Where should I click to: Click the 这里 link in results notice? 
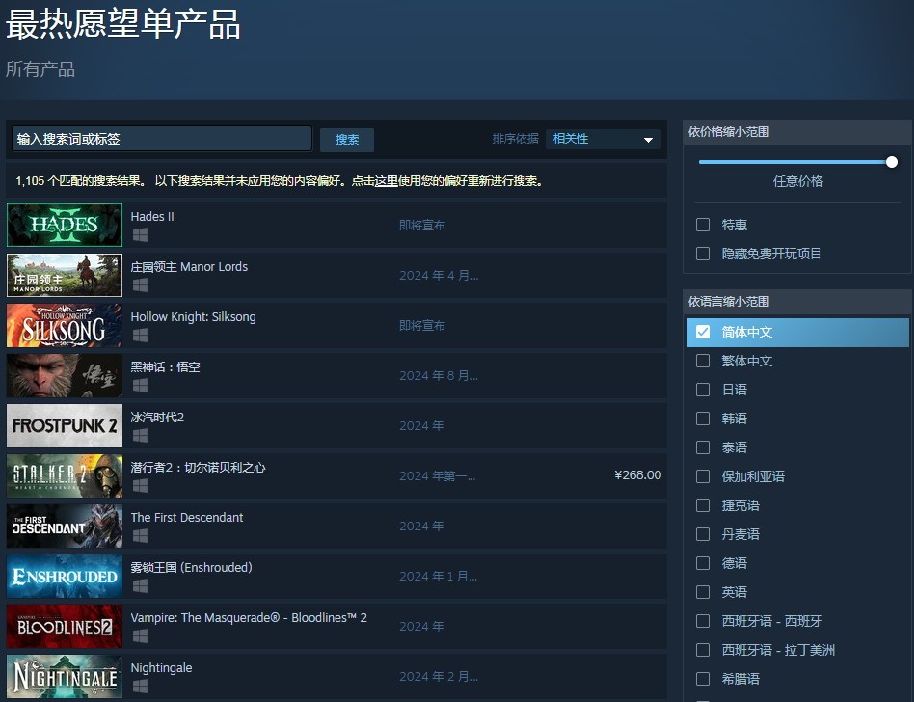coord(386,181)
